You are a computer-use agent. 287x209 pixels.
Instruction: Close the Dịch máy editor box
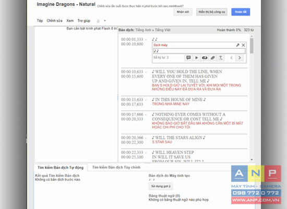tap(243, 45)
